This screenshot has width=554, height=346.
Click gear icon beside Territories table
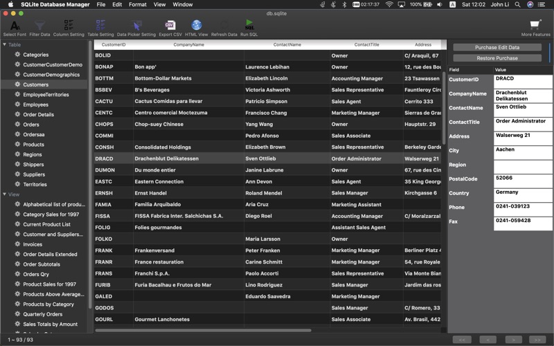[x=17, y=184]
